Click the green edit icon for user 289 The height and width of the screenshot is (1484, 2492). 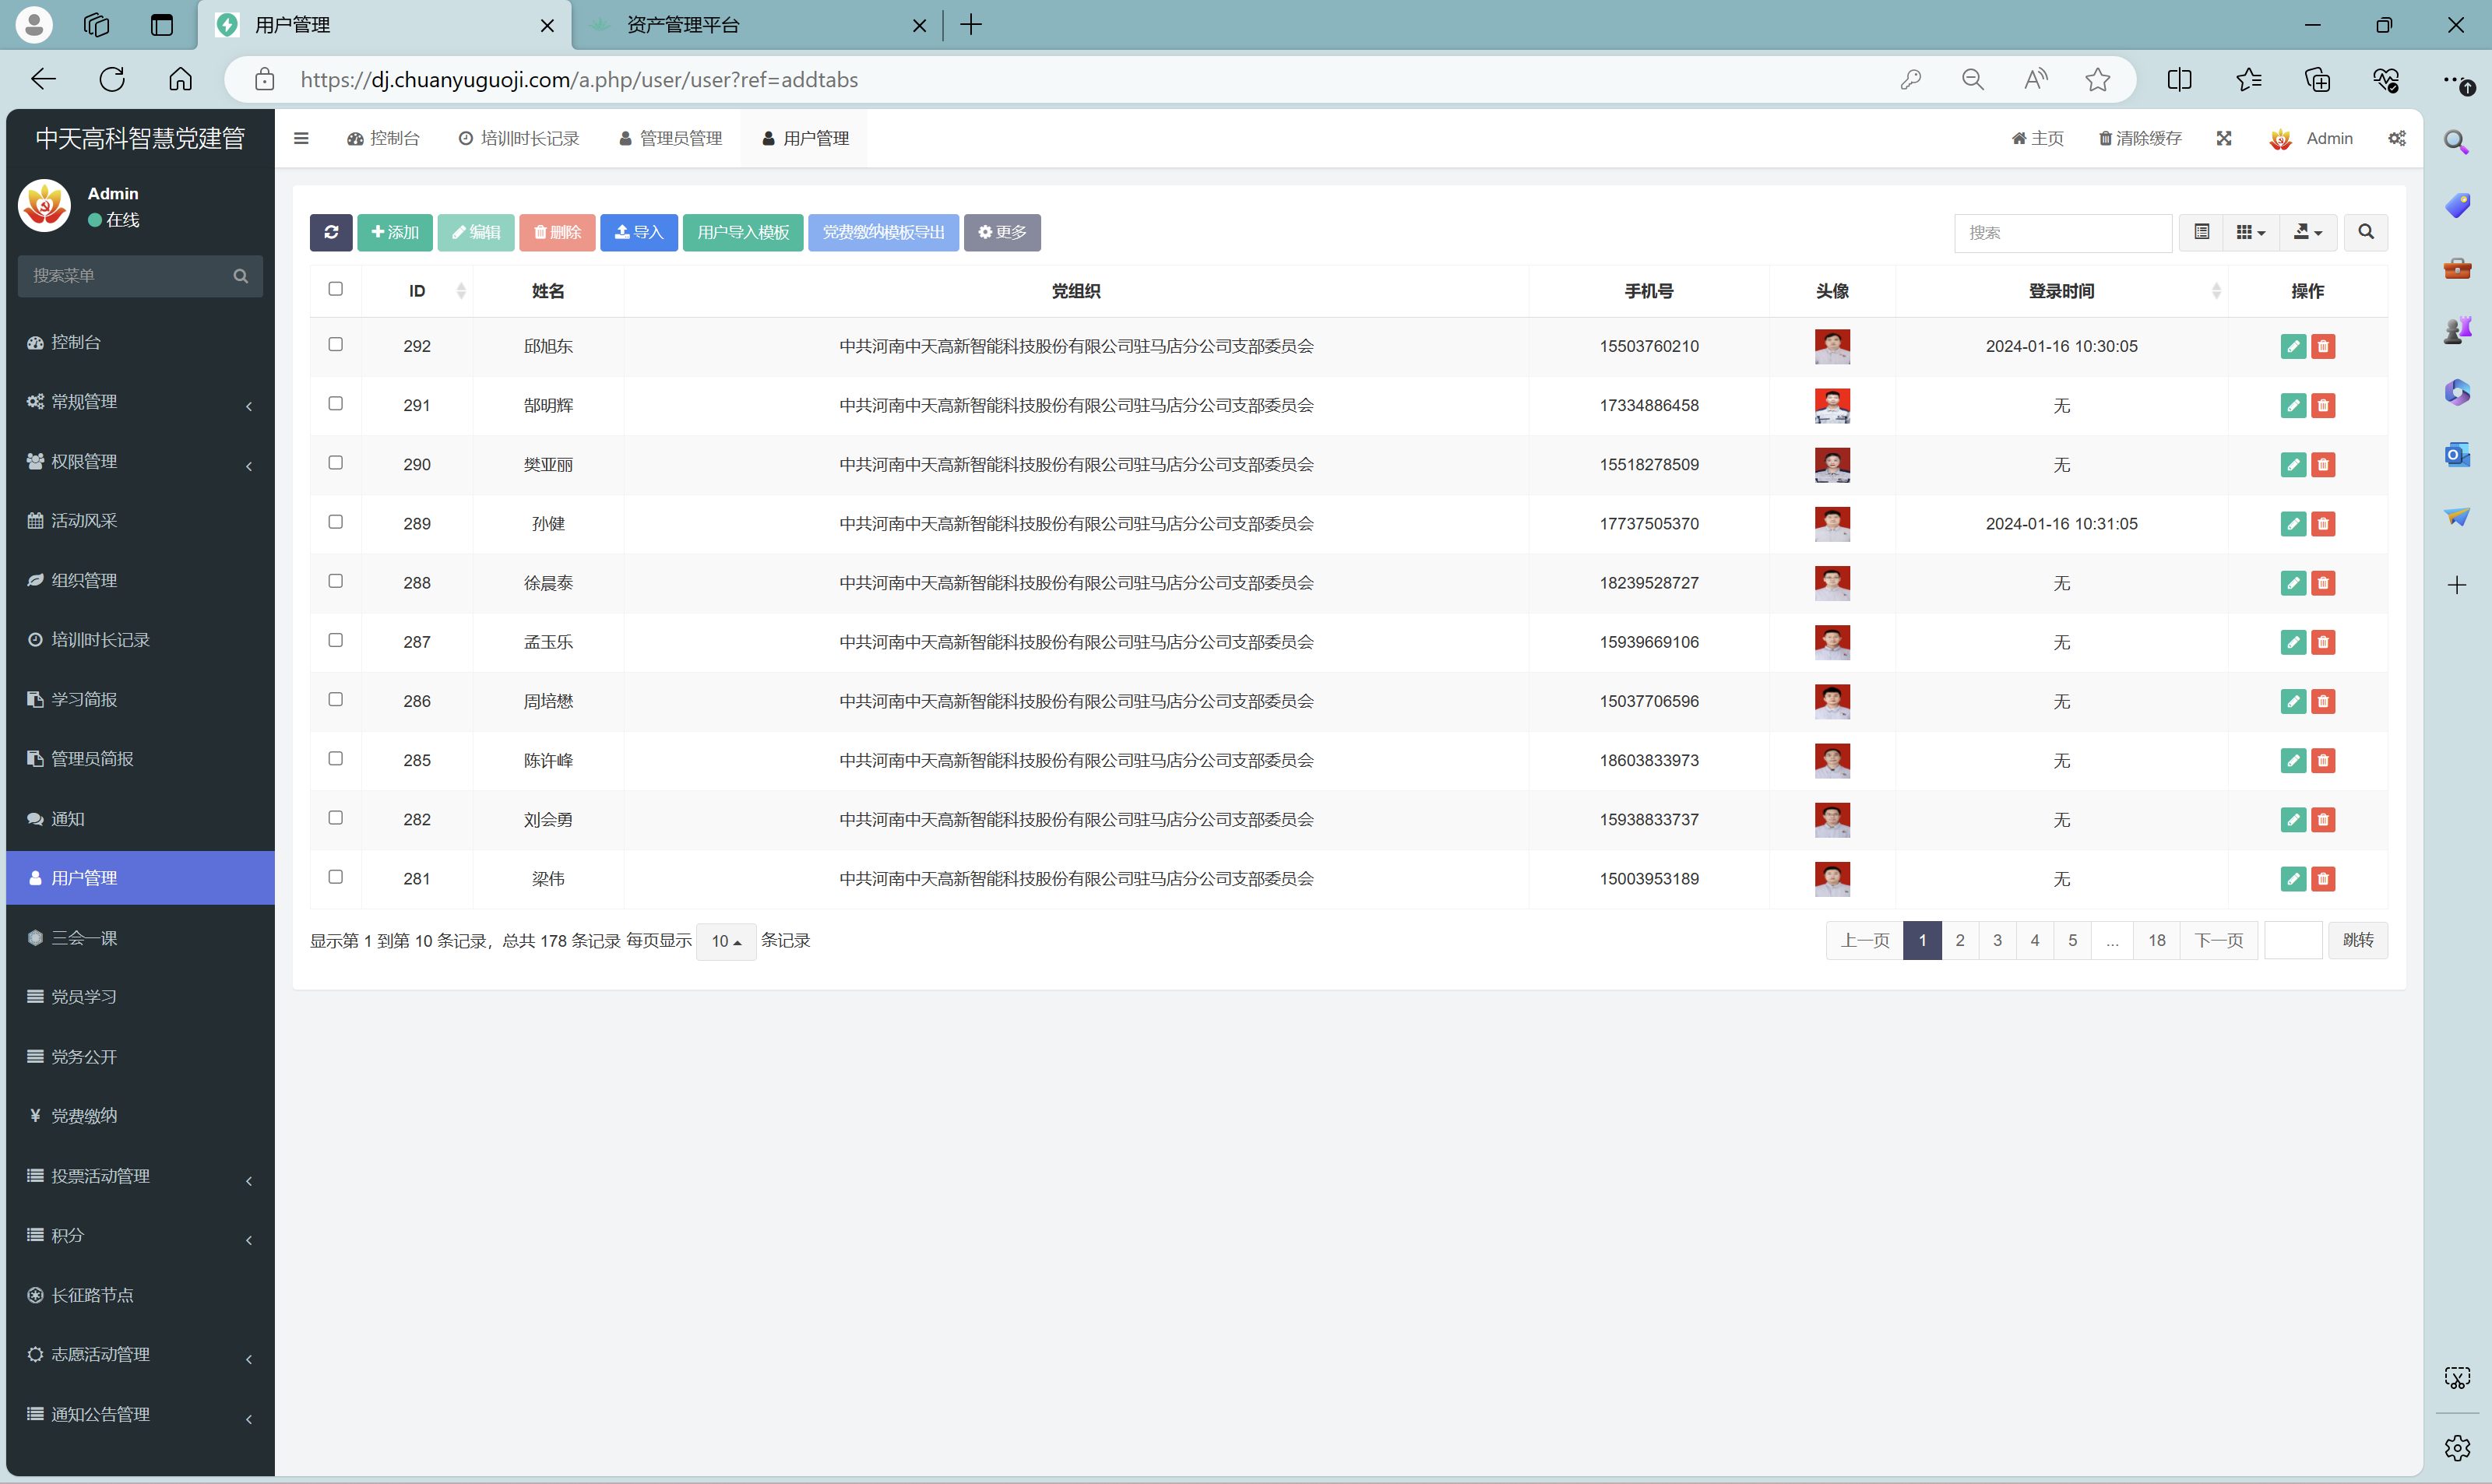(x=2293, y=524)
